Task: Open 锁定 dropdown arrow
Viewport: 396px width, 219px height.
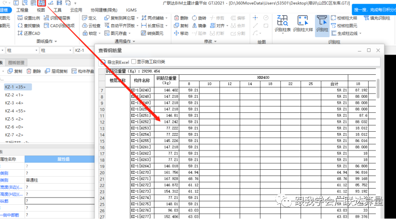Action: 99,34
